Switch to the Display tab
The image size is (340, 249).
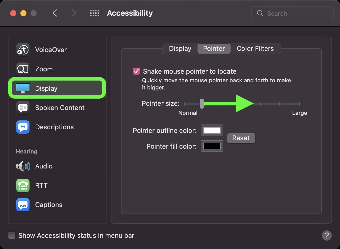point(180,49)
